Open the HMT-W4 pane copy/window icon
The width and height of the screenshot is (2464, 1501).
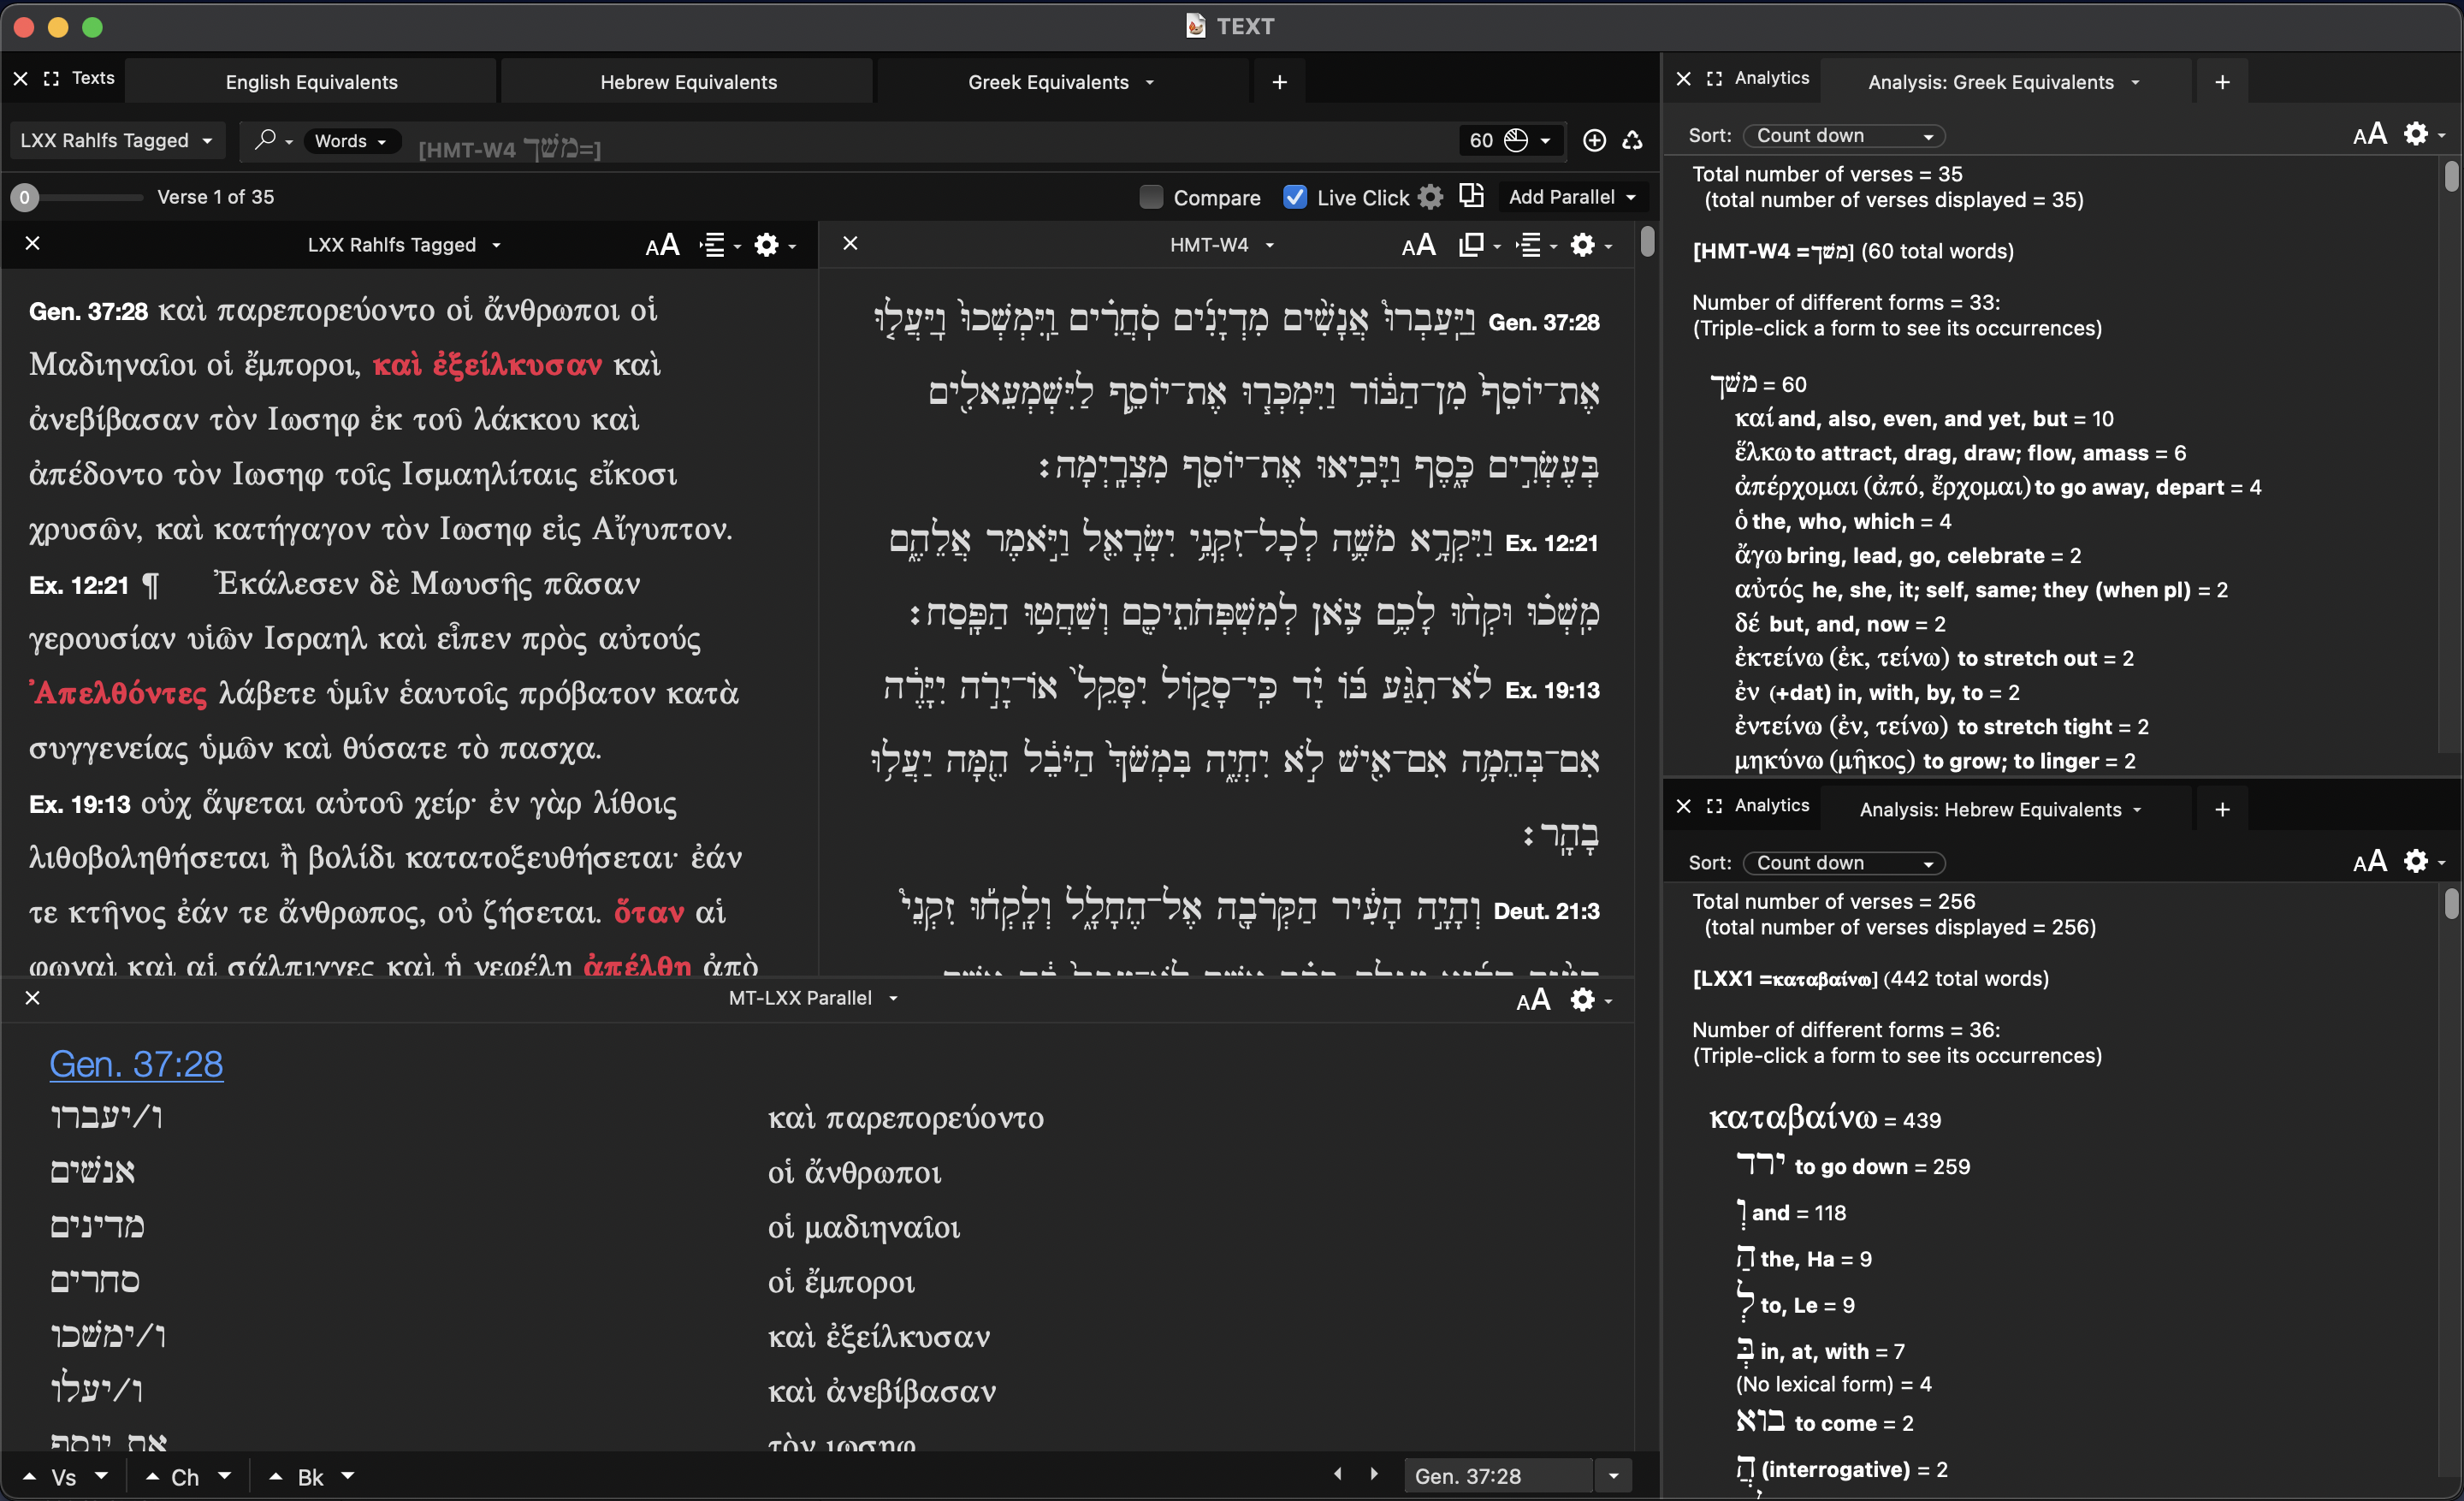click(x=1471, y=245)
